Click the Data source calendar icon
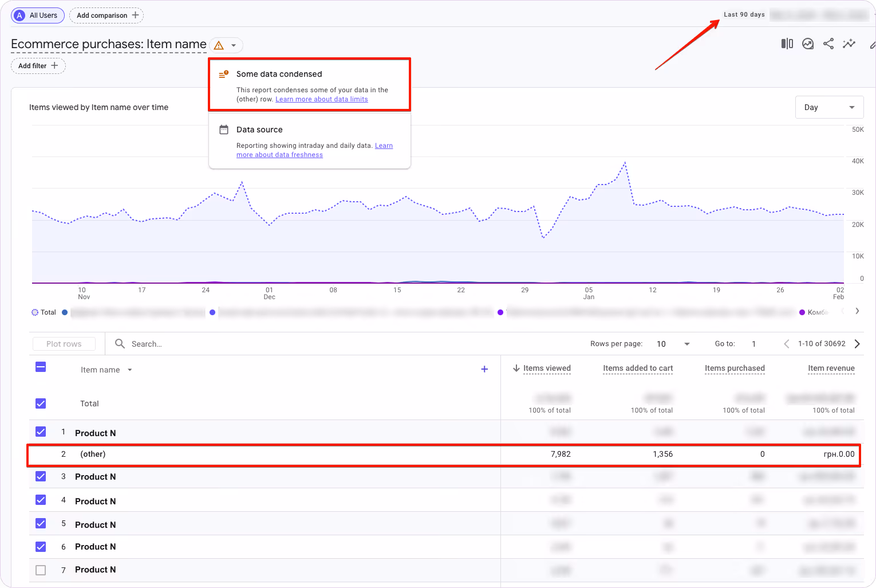876x588 pixels. (x=224, y=130)
